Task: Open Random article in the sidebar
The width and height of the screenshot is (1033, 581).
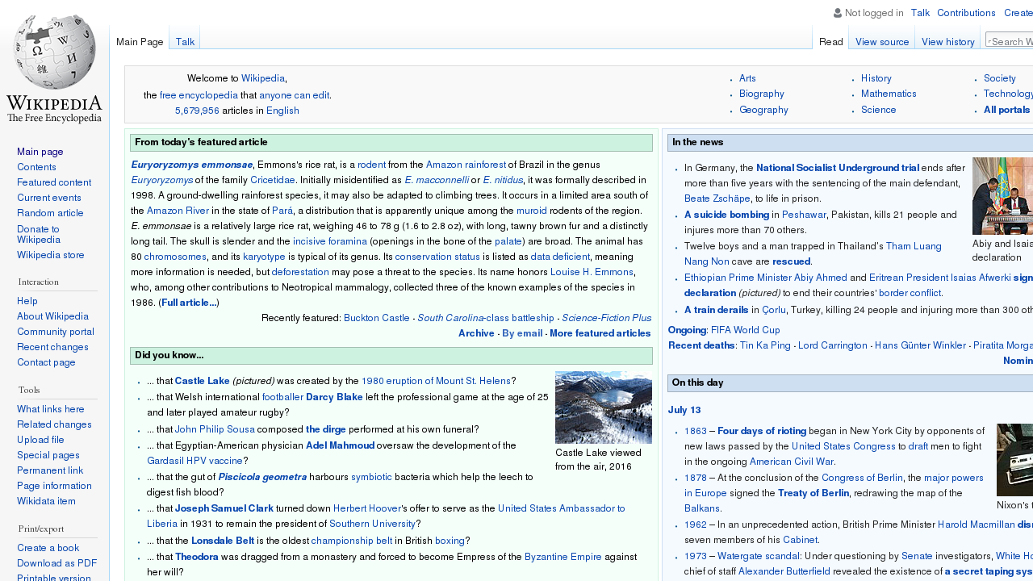Action: coord(50,213)
